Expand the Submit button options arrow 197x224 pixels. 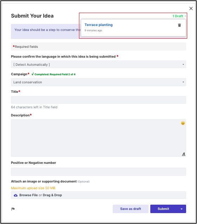pos(181,209)
